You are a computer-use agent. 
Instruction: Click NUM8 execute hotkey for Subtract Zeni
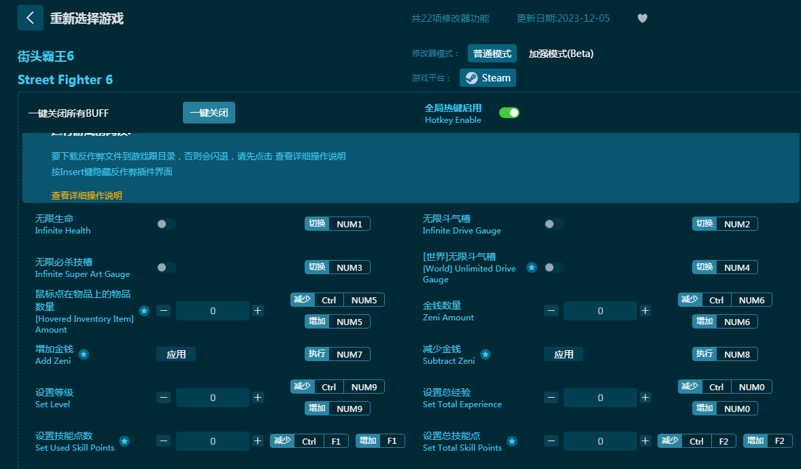pyautogui.click(x=725, y=354)
